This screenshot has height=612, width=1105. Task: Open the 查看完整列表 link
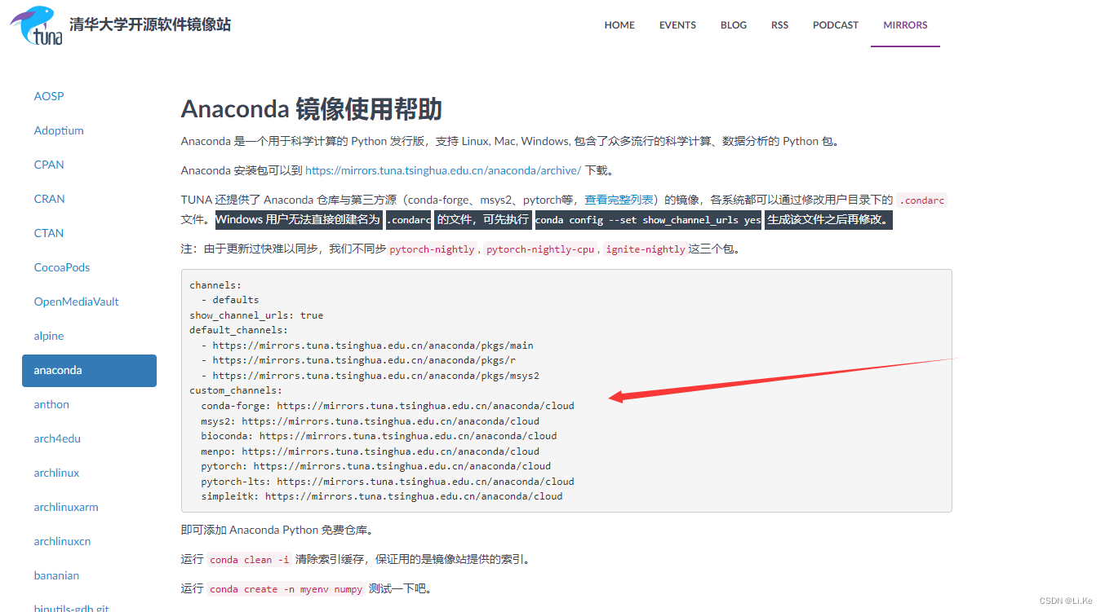(619, 200)
